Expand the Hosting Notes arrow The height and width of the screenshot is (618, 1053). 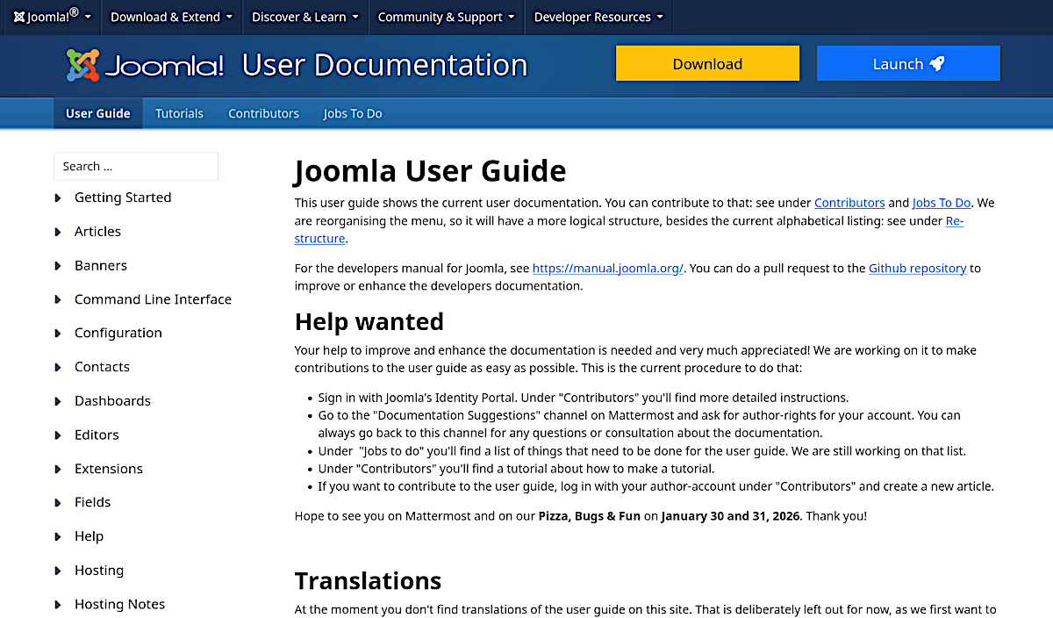58,605
